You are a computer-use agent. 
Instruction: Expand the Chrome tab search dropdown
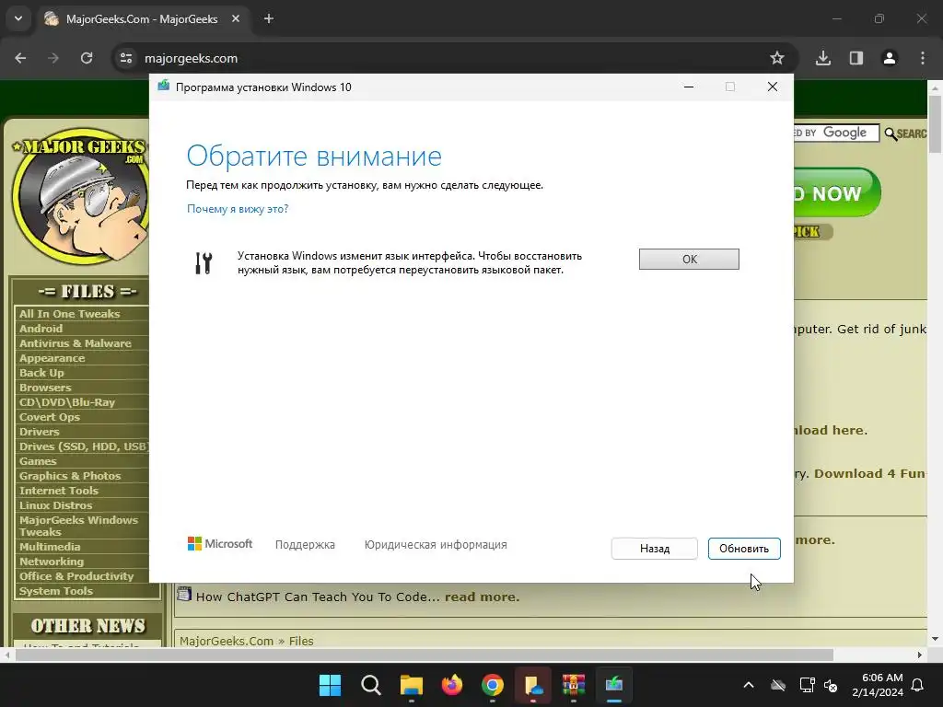pos(18,18)
